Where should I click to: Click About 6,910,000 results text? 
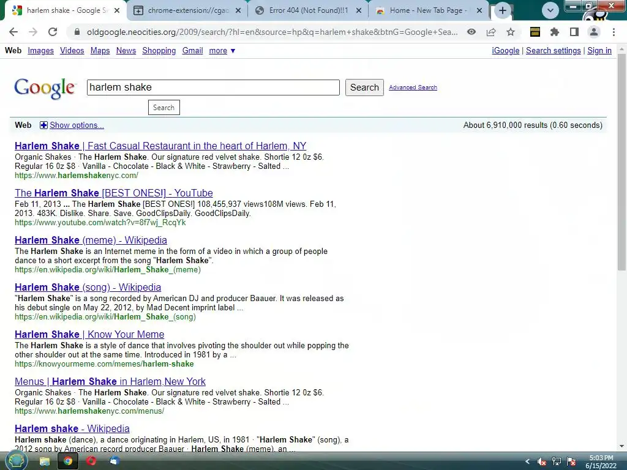click(x=533, y=125)
